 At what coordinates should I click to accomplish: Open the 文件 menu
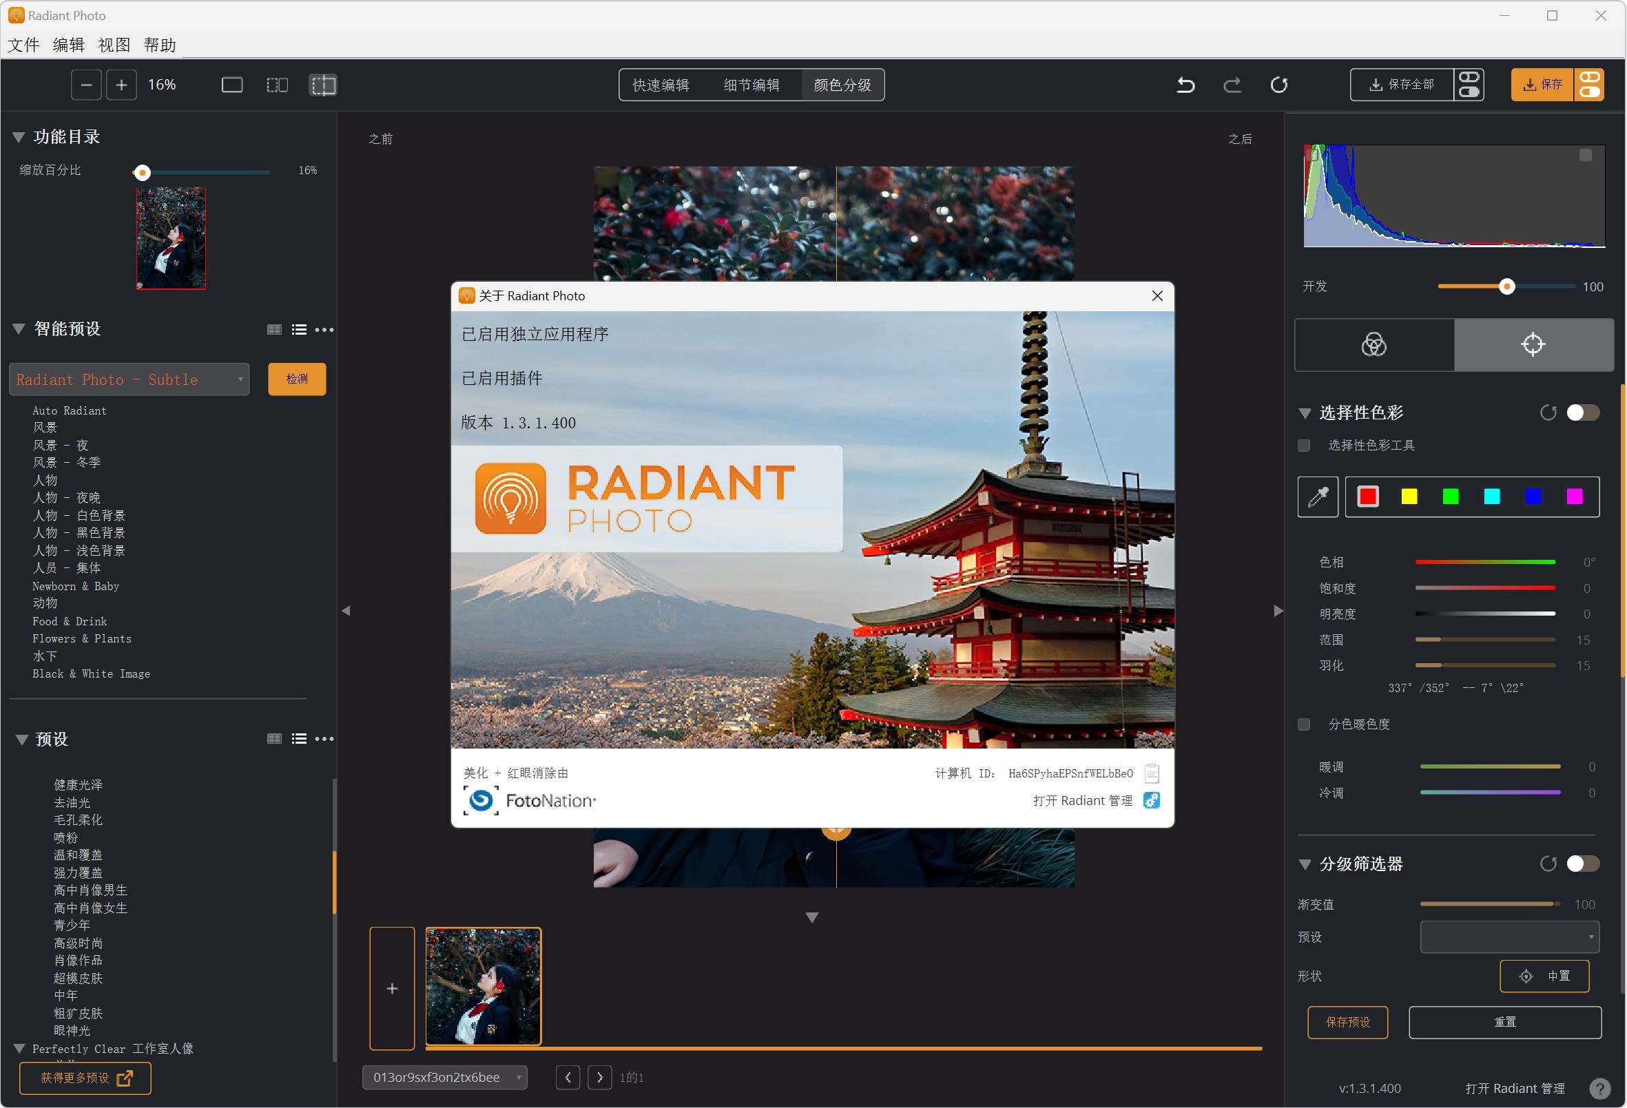click(x=23, y=45)
